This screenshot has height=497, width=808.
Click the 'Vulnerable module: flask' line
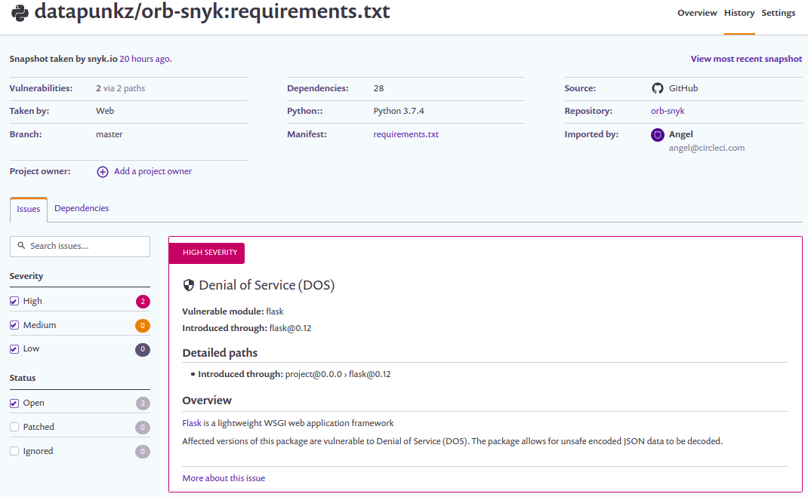click(233, 311)
